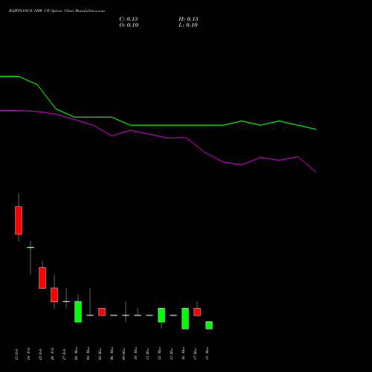Click the 17 Mar date label
Viewport: 372px width, 372px height.
coord(195,353)
